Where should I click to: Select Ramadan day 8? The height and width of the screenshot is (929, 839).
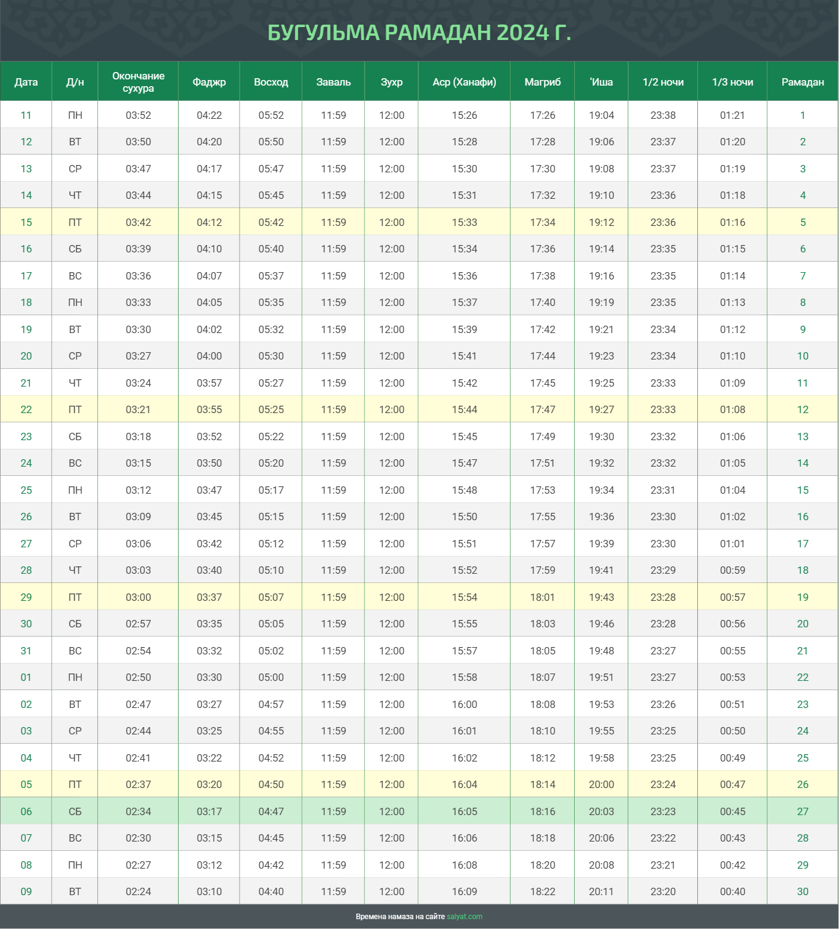click(x=803, y=302)
